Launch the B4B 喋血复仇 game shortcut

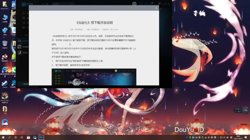click(5, 58)
